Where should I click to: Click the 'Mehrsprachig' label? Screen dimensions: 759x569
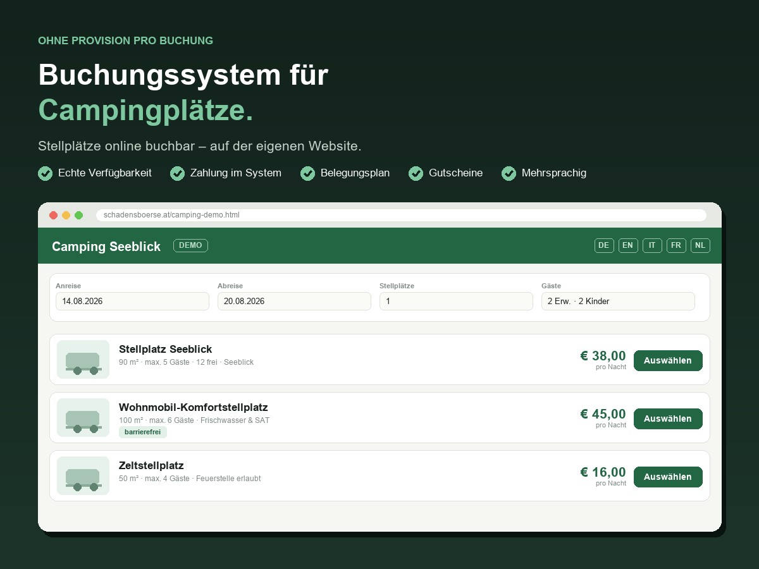554,173
